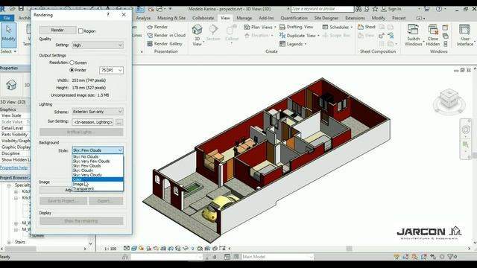Open the Render Gallery

165,44
